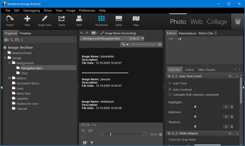The width and height of the screenshot is (245, 146).
Task: Open the Mots-Clés tab
Action: [206, 33]
